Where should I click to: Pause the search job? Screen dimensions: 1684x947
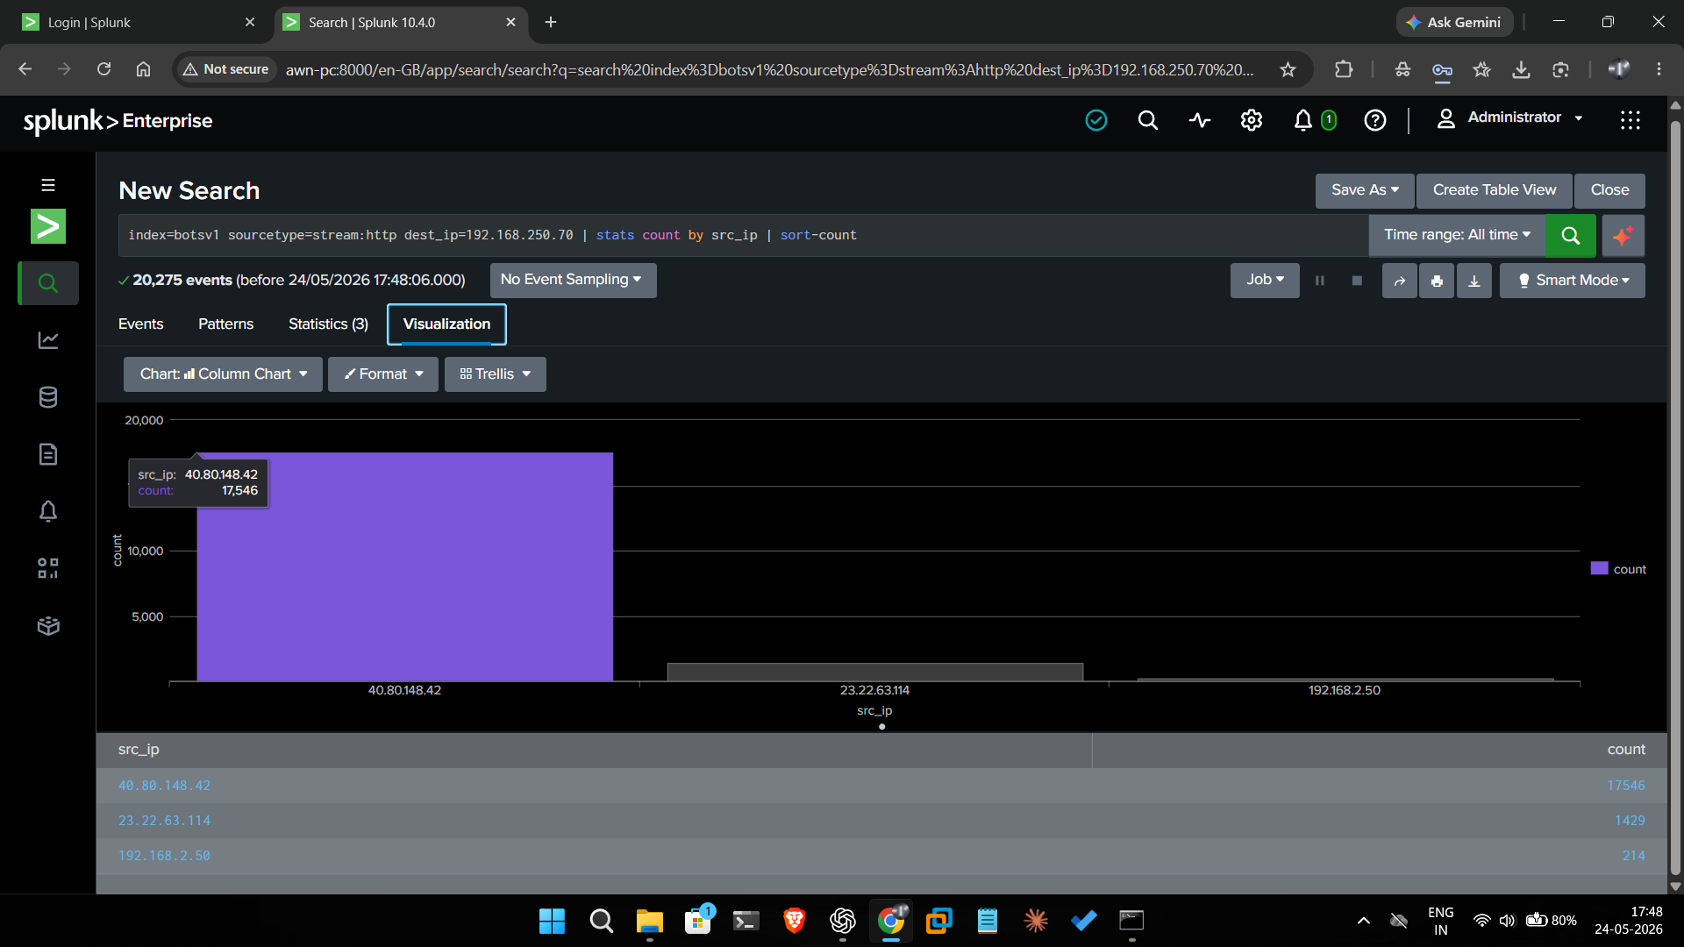[x=1319, y=281]
